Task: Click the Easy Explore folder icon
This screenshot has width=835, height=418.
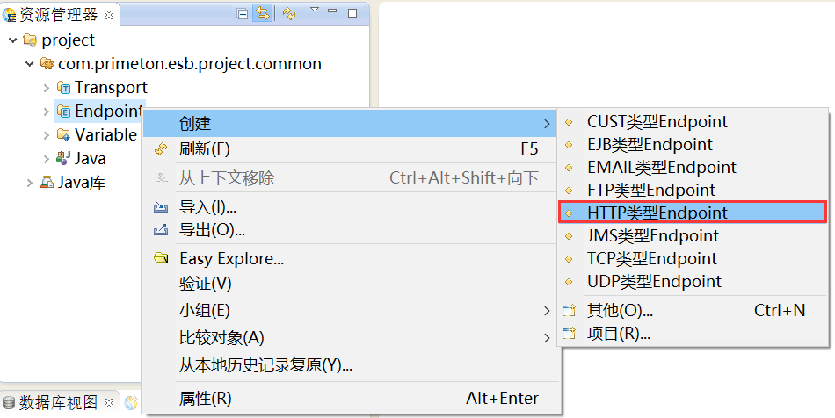Action: 160,259
